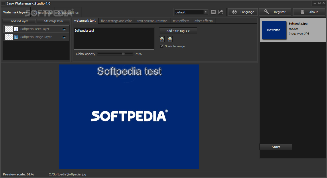Open the Language settings globe button
The height and width of the screenshot is (178, 327).
(x=243, y=12)
